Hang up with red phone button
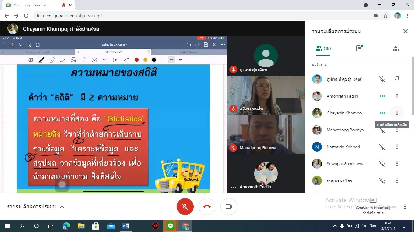 pos(207,207)
